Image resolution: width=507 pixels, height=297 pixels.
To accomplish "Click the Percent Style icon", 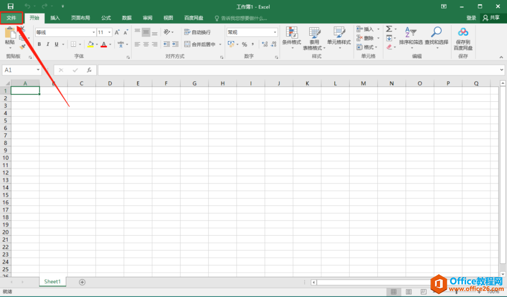I will (x=245, y=44).
